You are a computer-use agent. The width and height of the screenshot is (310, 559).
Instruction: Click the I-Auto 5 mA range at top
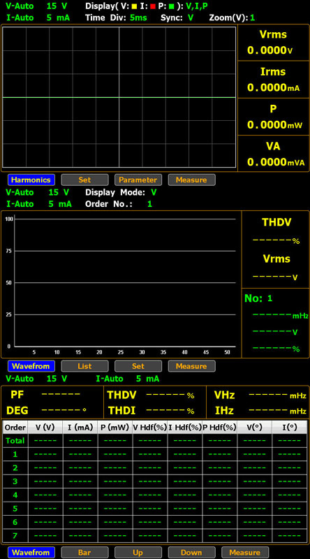coord(38,17)
